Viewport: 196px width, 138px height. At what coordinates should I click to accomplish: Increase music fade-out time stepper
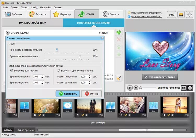pyautogui.click(x=42, y=82)
